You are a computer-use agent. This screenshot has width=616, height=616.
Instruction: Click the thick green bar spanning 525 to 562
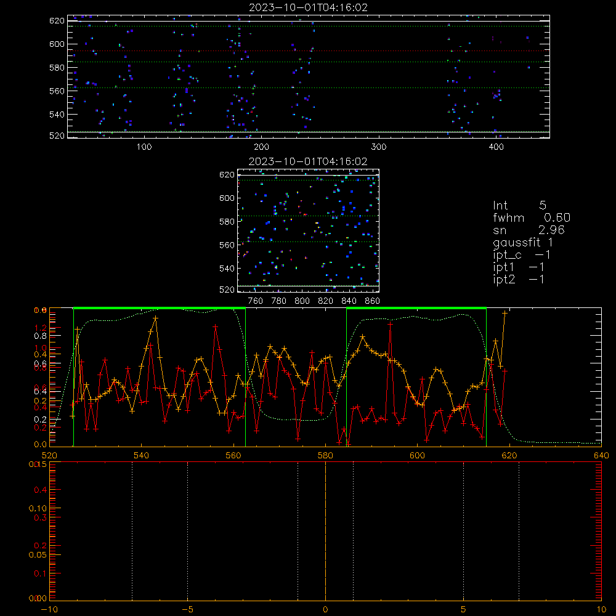click(x=160, y=309)
